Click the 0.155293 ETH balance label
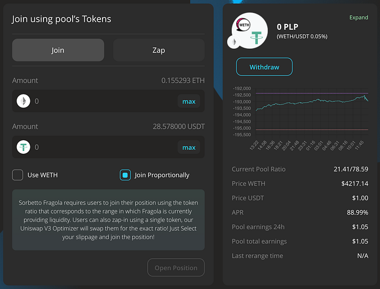The height and width of the screenshot is (289, 380). [x=183, y=80]
